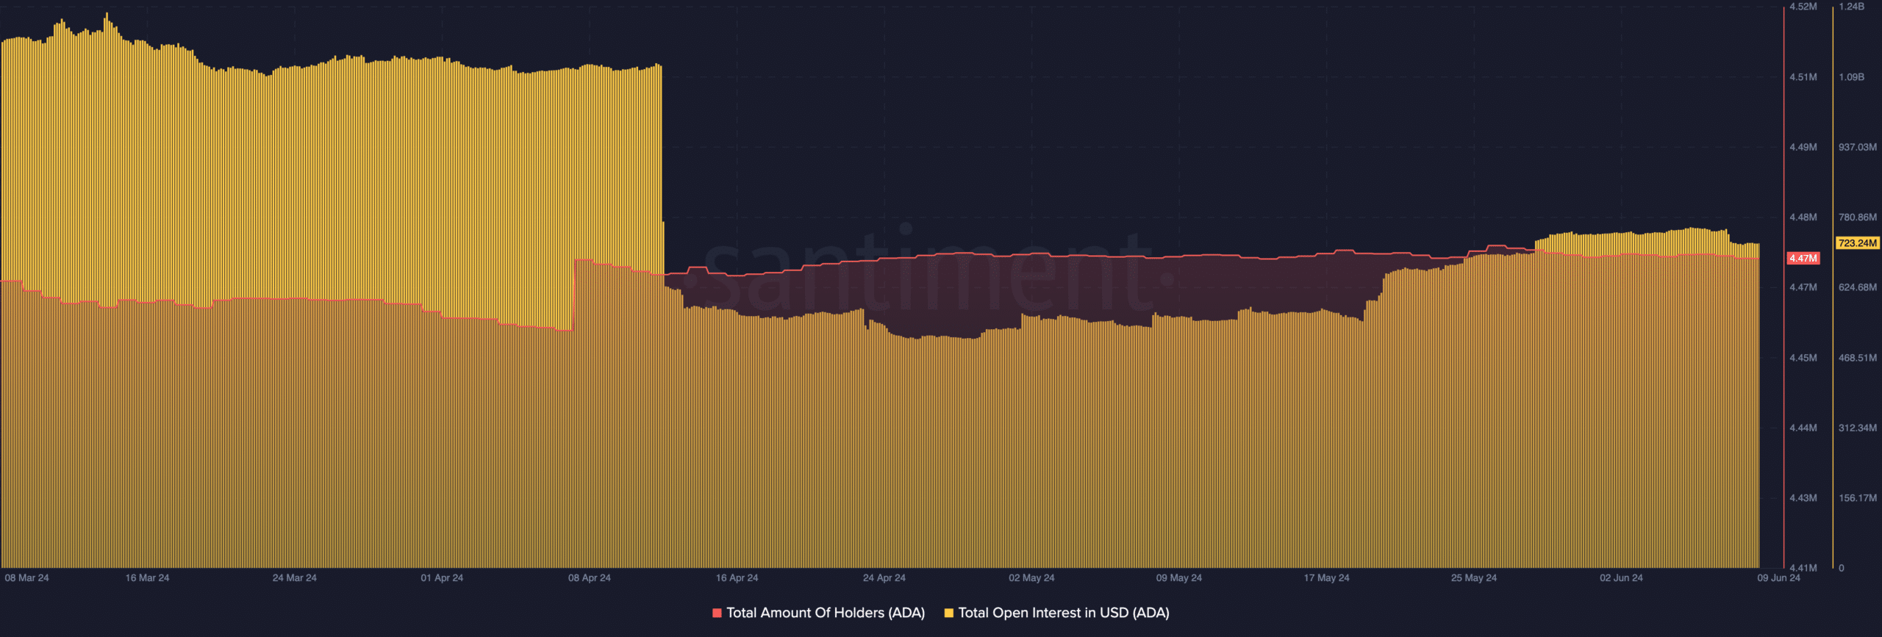Click the '02 May 24' date label
Screen dimensions: 1882x637
(x=1031, y=578)
